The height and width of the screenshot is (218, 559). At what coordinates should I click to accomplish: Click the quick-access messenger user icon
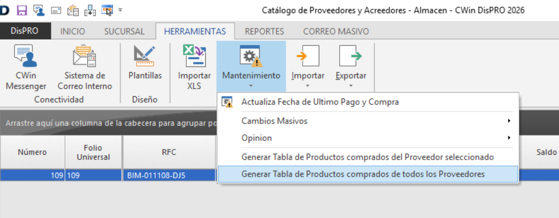coord(38,10)
